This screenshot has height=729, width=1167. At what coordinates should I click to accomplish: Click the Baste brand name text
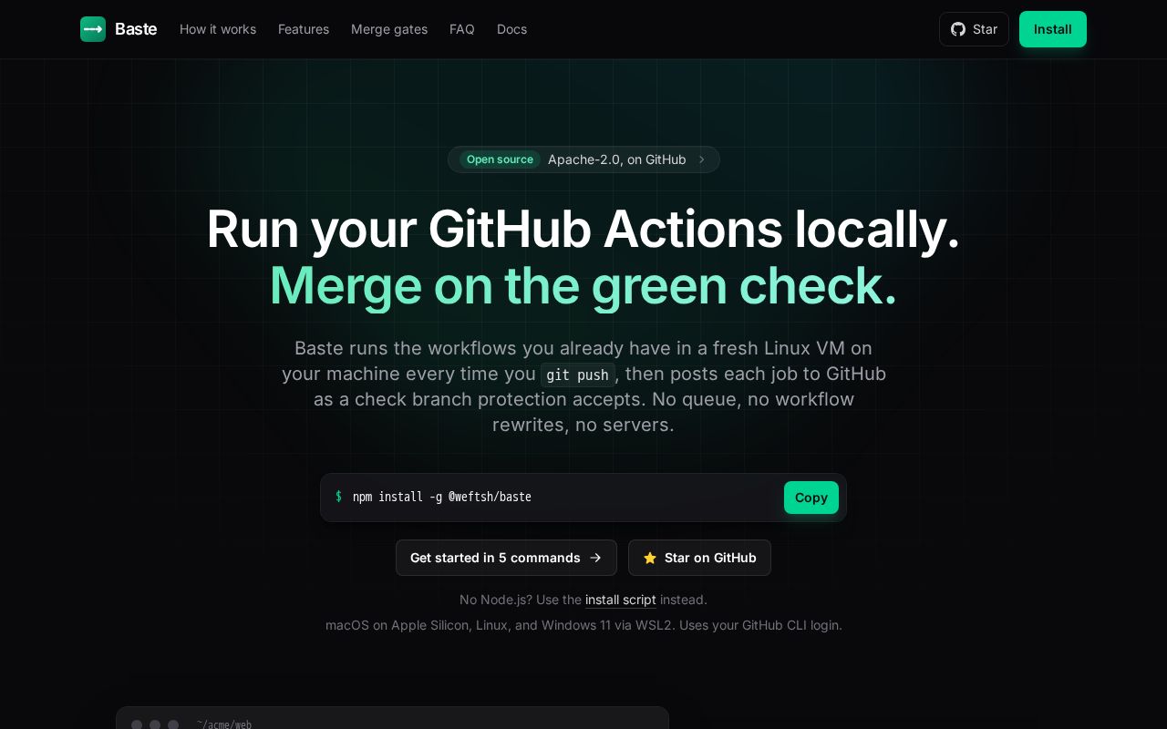coord(136,29)
